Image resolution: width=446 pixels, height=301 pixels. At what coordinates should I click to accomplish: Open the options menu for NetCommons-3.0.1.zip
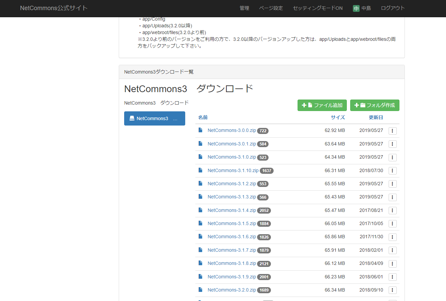click(392, 144)
